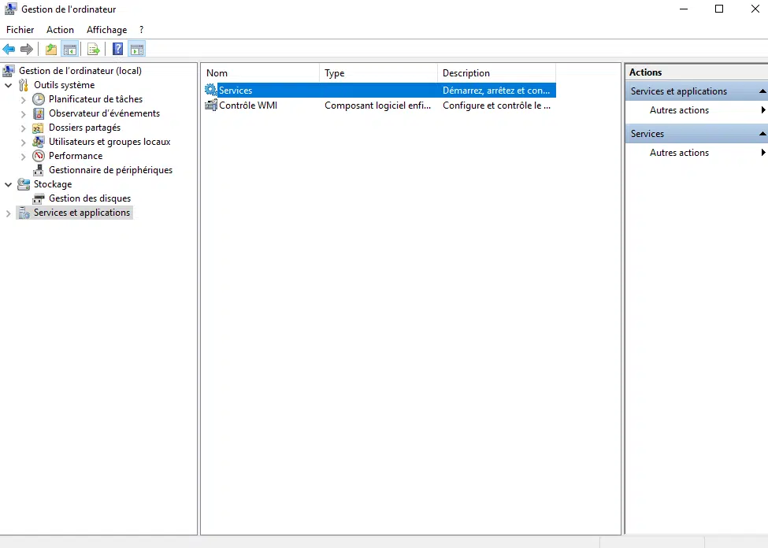
Task: Sort by the Nom column header
Action: click(261, 73)
